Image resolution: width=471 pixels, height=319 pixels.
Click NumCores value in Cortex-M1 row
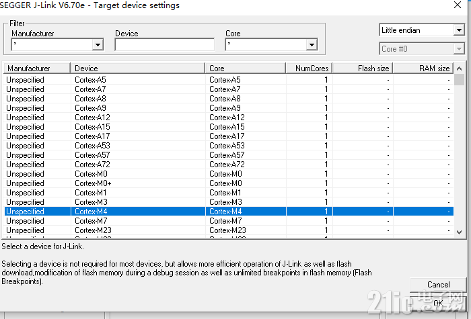pyautogui.click(x=326, y=193)
